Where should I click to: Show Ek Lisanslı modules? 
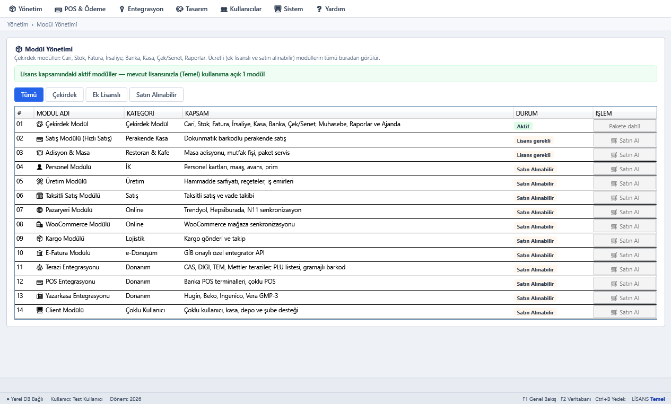coord(107,94)
